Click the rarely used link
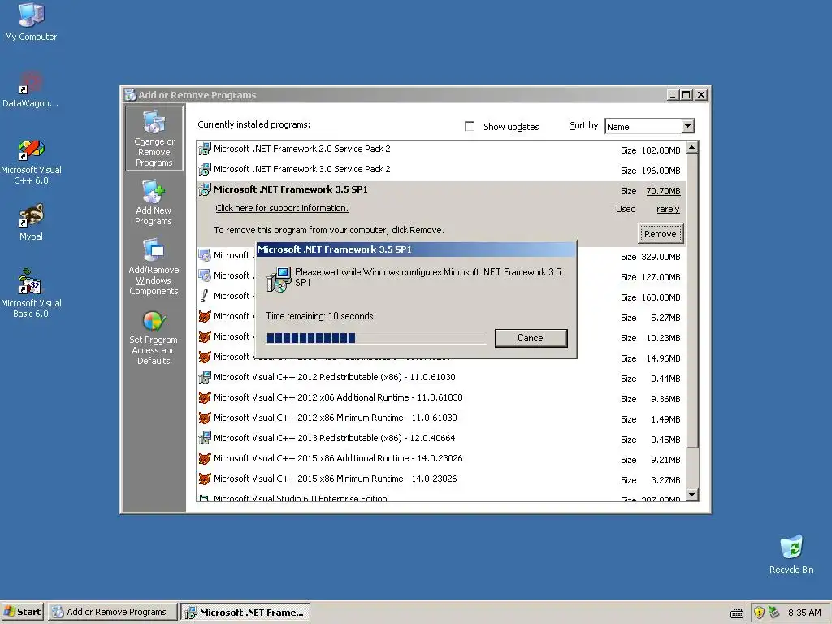 coord(668,209)
